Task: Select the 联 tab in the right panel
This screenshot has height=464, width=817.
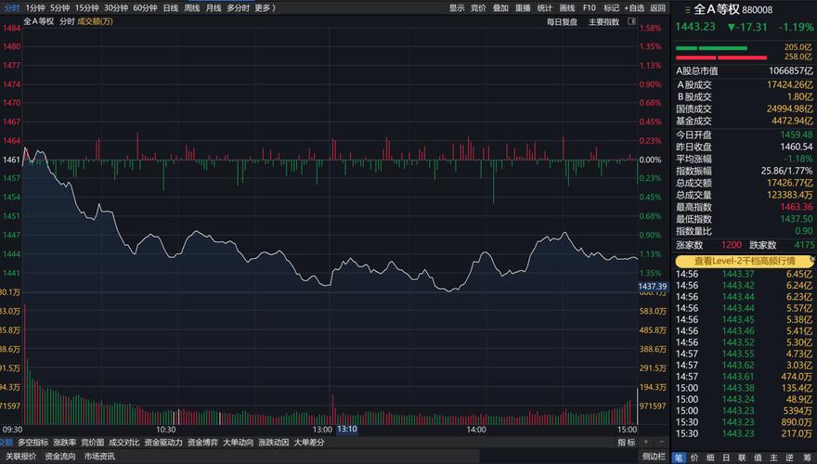Action: [x=742, y=458]
